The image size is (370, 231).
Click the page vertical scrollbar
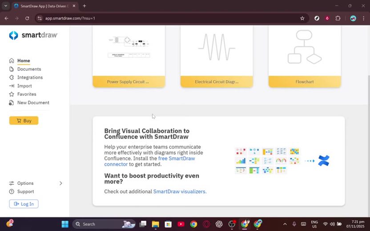click(368, 146)
